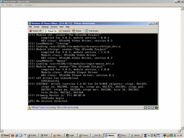Click the yellow warning icon in VMware status bar
This screenshot has width=184, height=138.
(30, 108)
